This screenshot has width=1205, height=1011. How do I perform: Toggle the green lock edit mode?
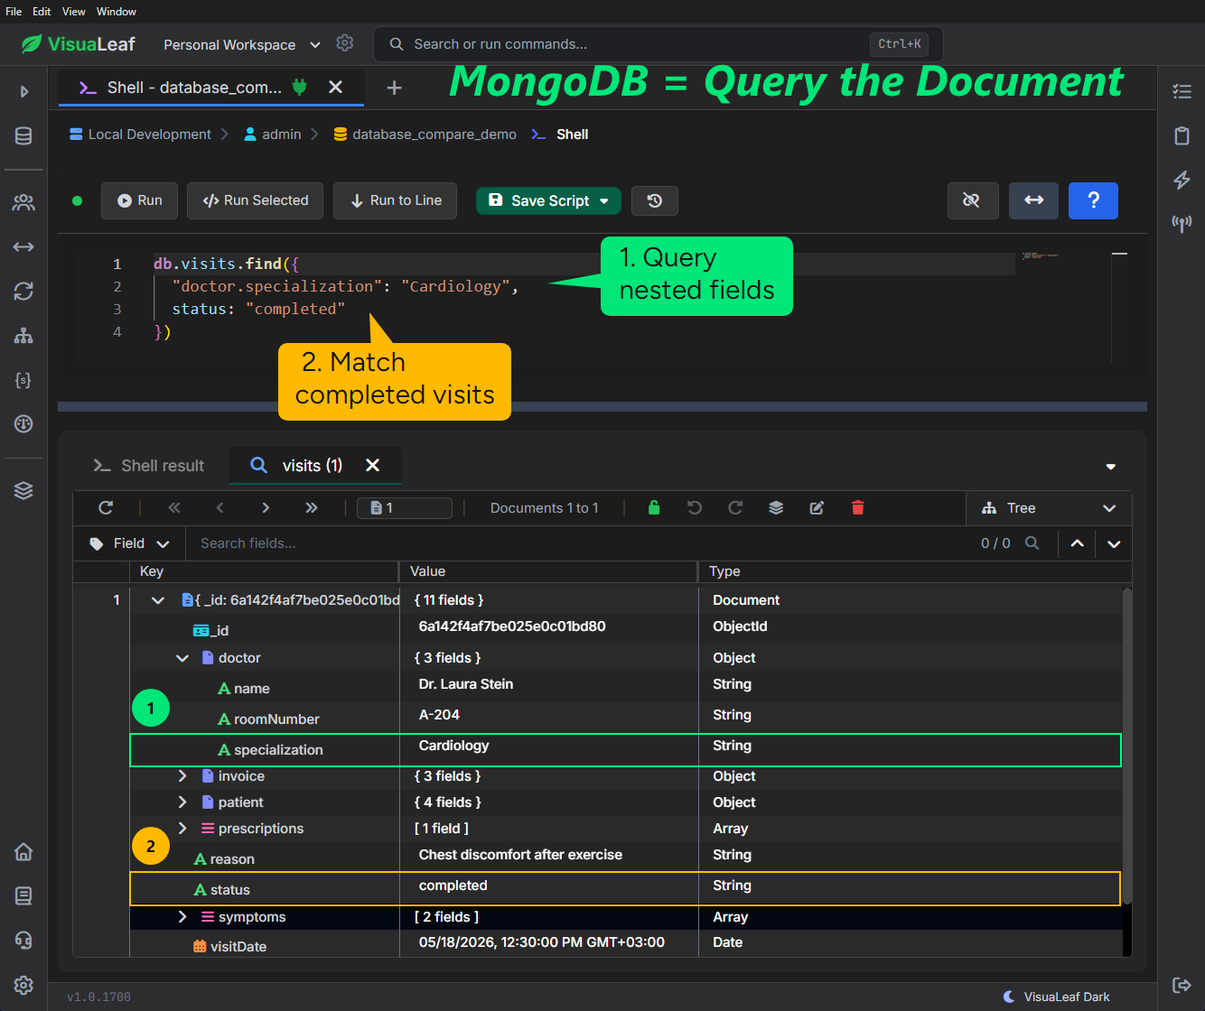654,508
